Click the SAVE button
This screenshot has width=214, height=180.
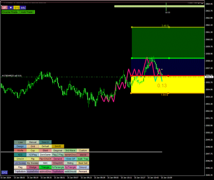coord(58,146)
